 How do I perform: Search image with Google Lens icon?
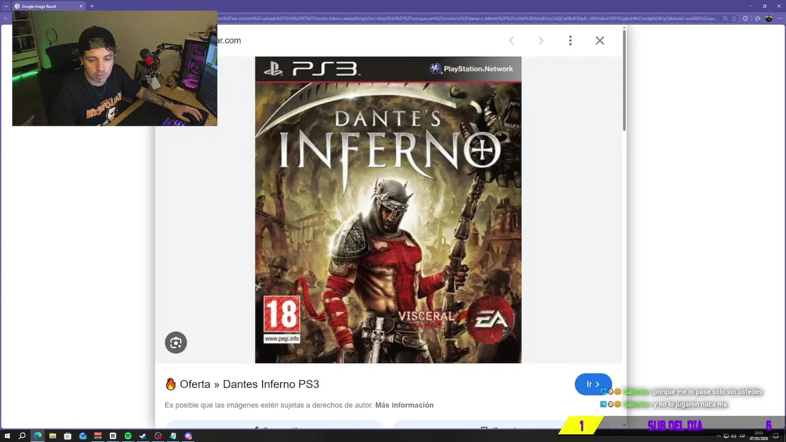(x=176, y=343)
